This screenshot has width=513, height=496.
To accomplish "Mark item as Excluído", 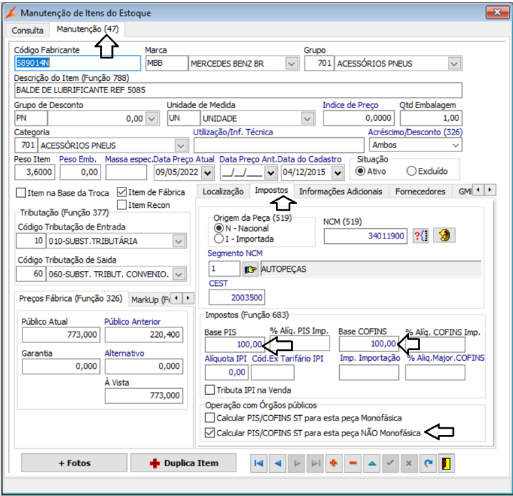I will click(x=411, y=171).
